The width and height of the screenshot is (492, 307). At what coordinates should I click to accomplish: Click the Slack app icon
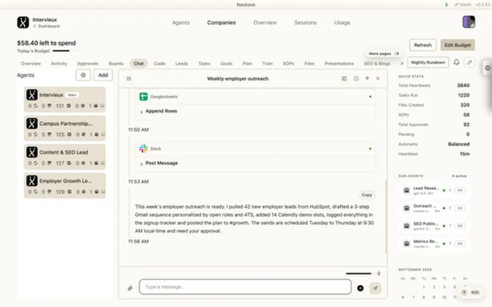[143, 149]
